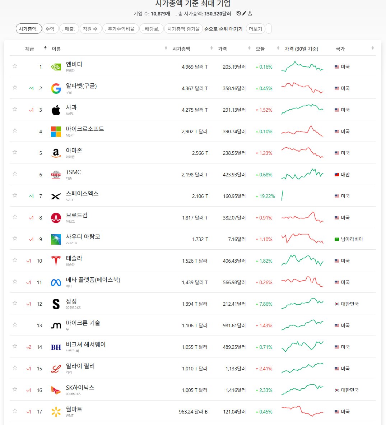Viewport: 386px width, 425px height.
Task: Sort by the 국가 country column arrow
Action: pyautogui.click(x=372, y=48)
